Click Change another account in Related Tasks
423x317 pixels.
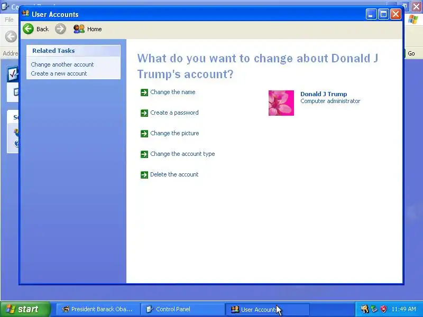62,64
